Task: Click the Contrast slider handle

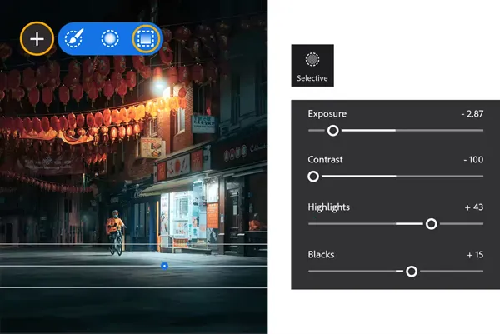Action: [x=314, y=177]
